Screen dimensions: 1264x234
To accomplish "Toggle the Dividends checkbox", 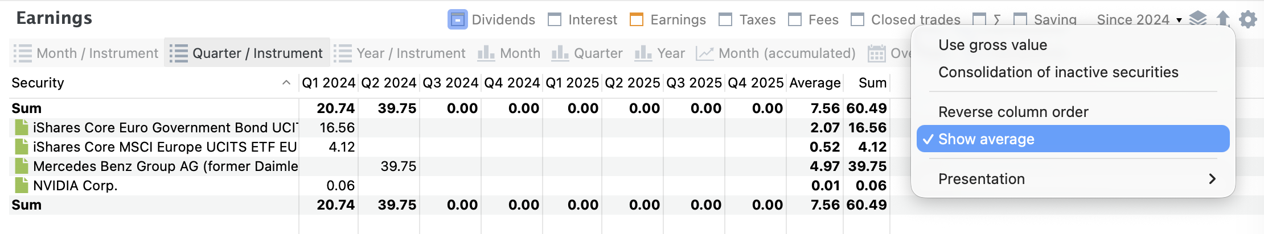I will (x=457, y=20).
